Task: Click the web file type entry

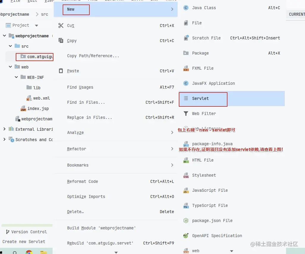Action: (x=195, y=251)
